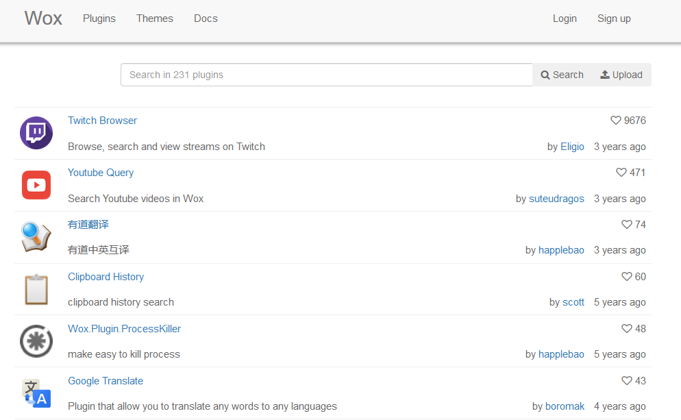Click the plugin search input field

(327, 74)
